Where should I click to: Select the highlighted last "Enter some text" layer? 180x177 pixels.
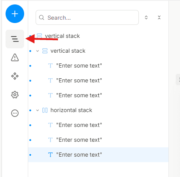pyautogui.click(x=98, y=155)
